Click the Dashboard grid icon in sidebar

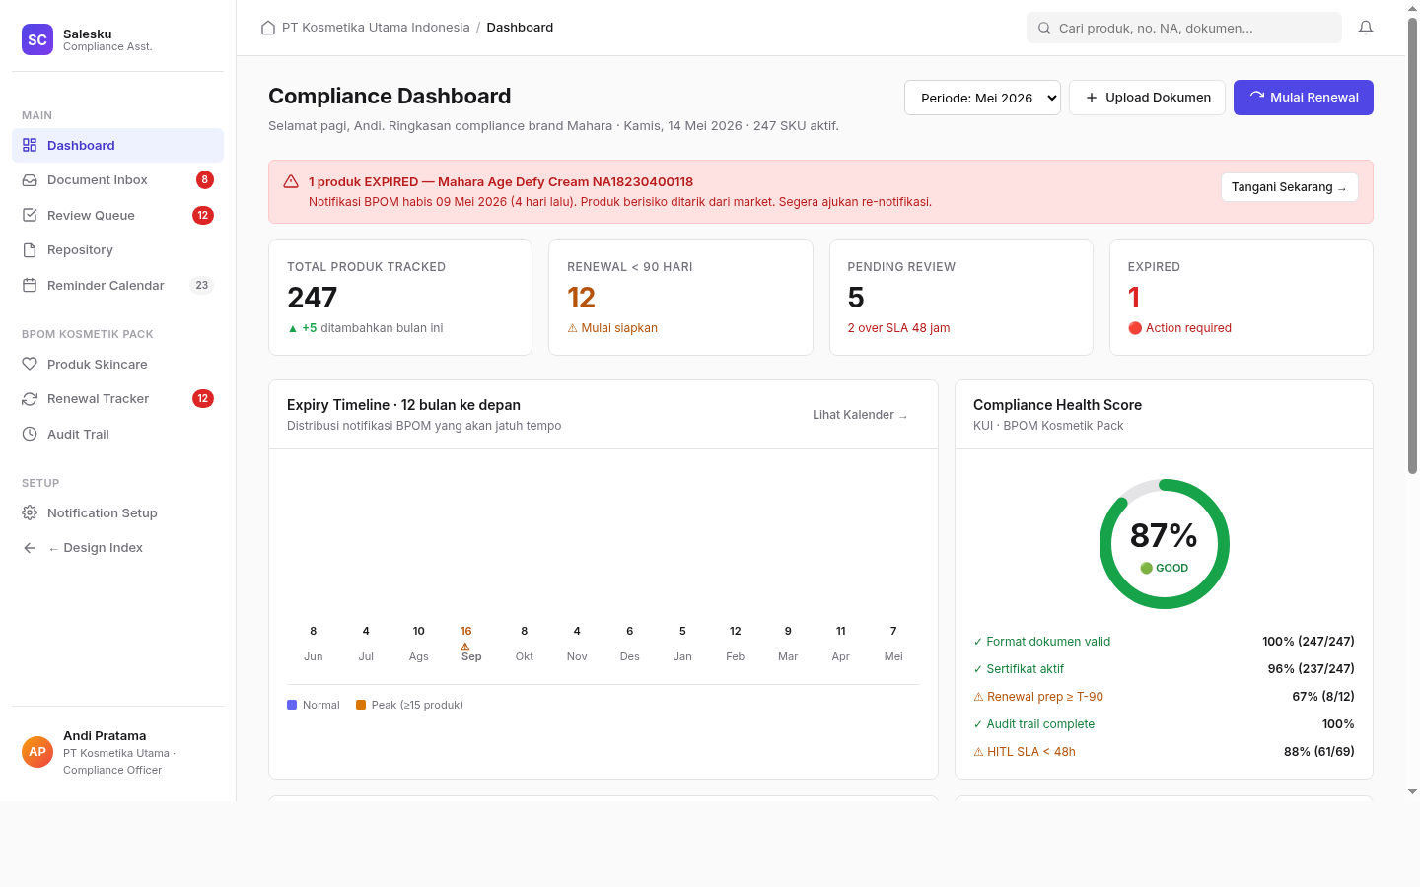(x=30, y=145)
